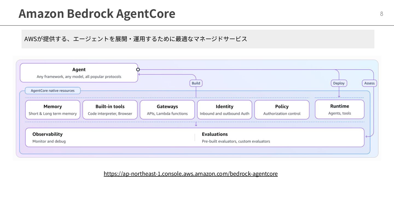Click 'Pre-built evaluators, custom evaluators' text
394x222 pixels.
(x=236, y=141)
